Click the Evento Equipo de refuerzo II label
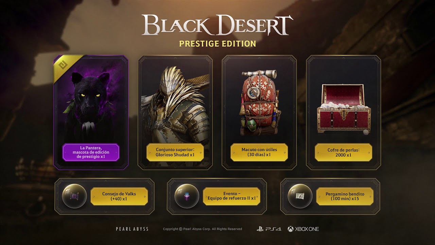This screenshot has width=435, height=245. (x=231, y=196)
